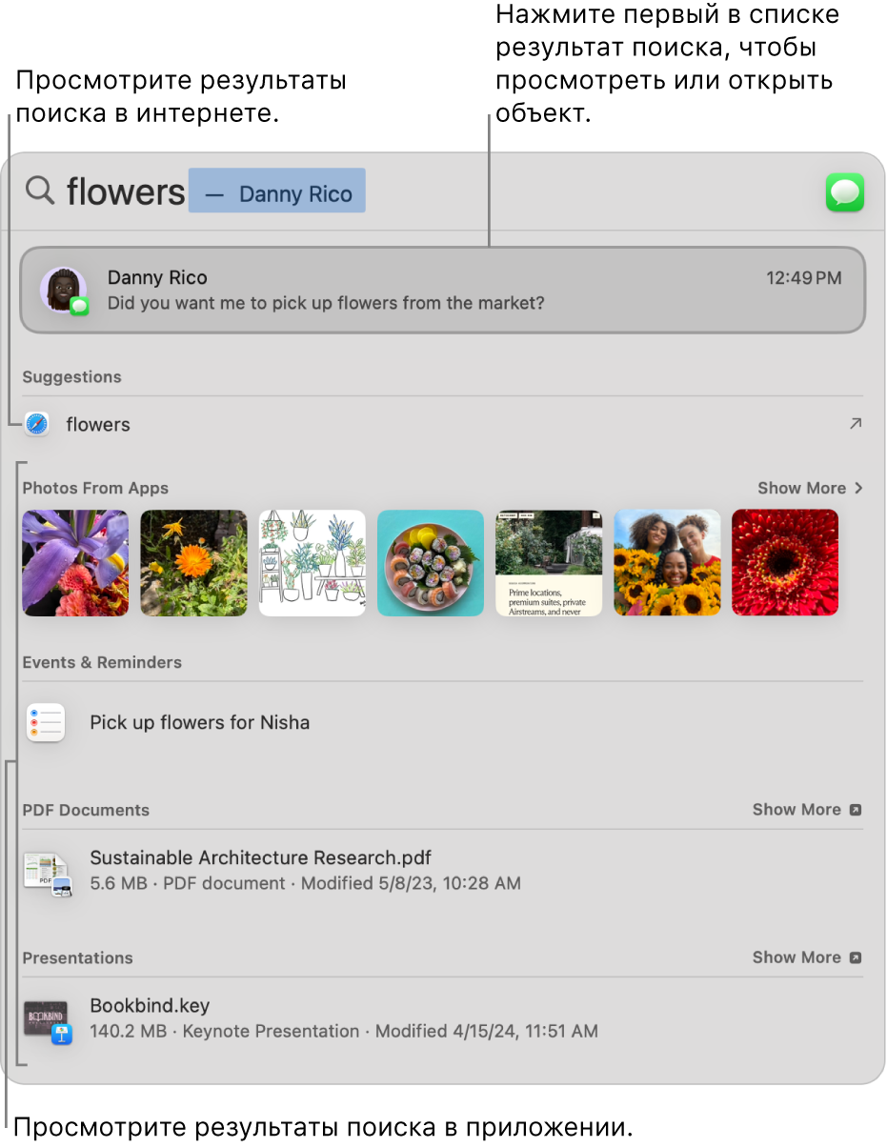Viewport: 887px width, 1148px height.
Task: Open the Pick up flowers for Nisha reminder
Action: [x=443, y=723]
